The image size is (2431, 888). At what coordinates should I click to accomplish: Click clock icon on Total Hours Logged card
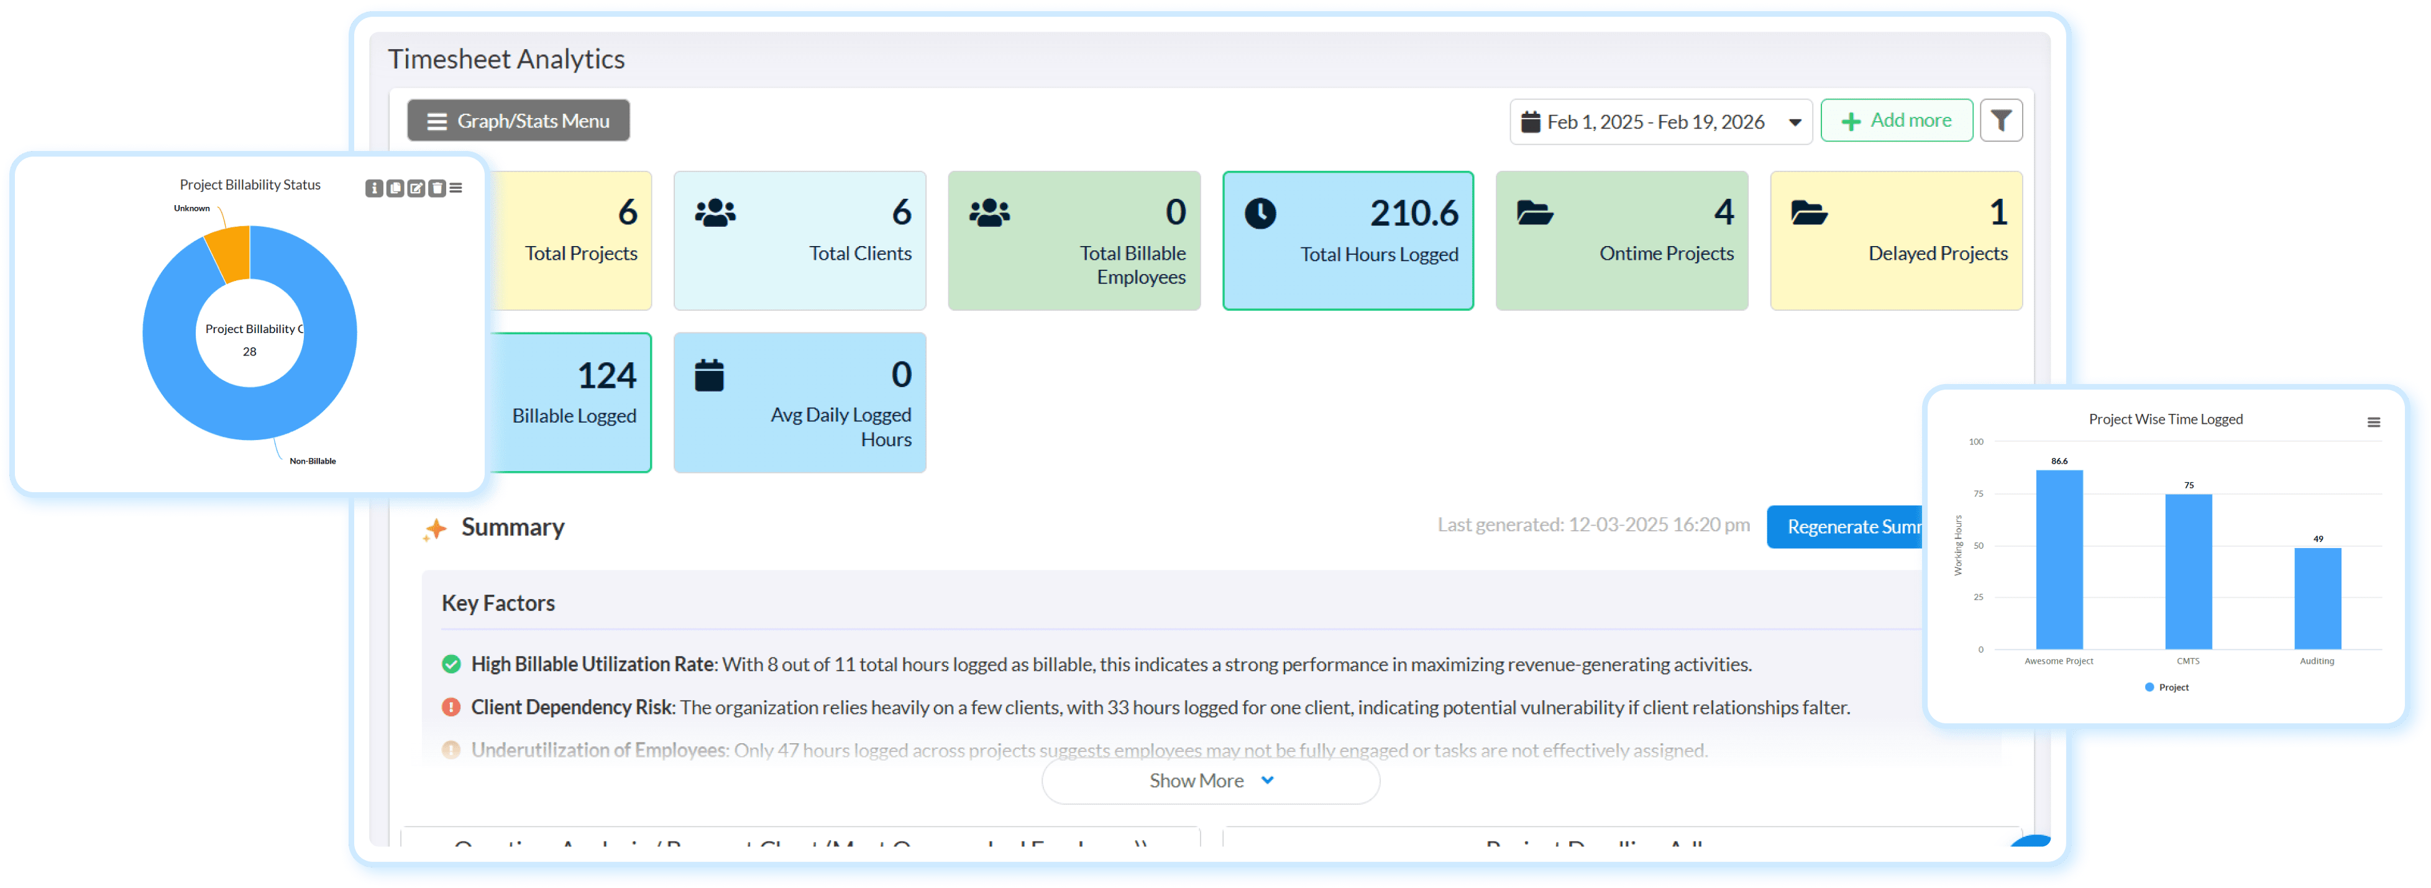click(x=1260, y=213)
